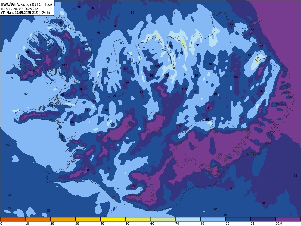Click the title text 'Rakastig (%) í 2 m hæð'
Screen dimensions: 301x226
(x=34, y=5)
